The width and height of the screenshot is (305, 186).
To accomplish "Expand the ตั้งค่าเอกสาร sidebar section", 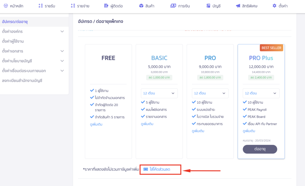I will tap(62, 51).
